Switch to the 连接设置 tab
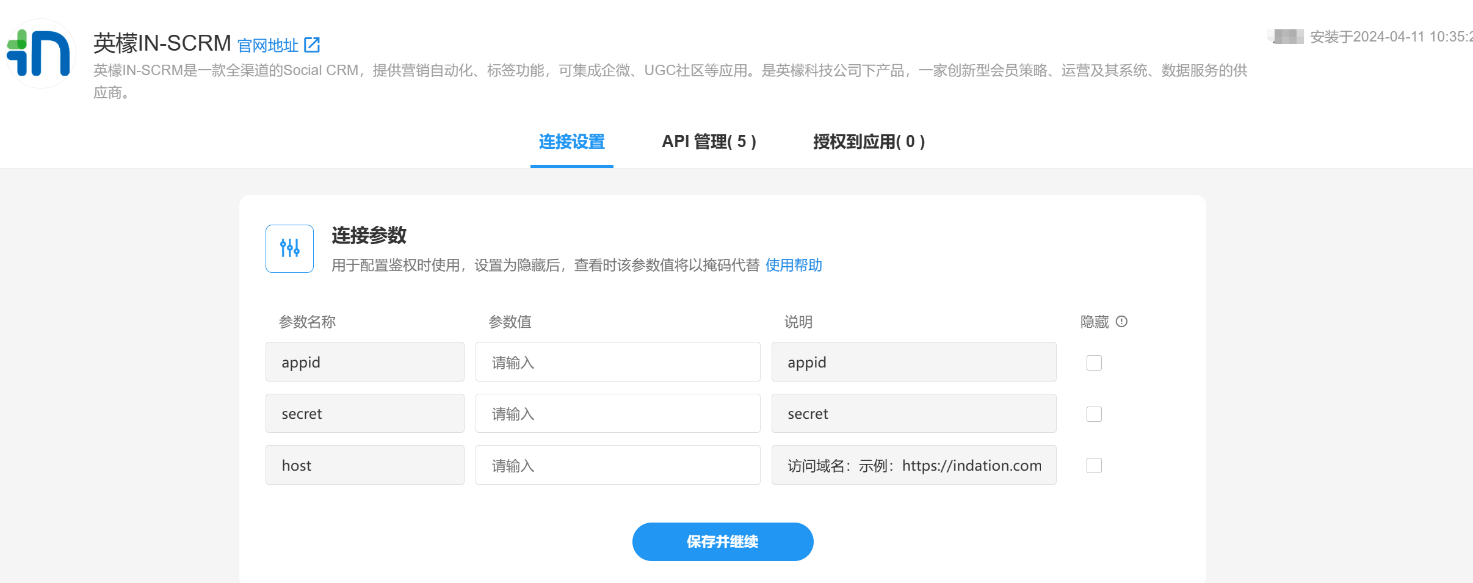Viewport: 1473px width, 583px height. click(571, 142)
